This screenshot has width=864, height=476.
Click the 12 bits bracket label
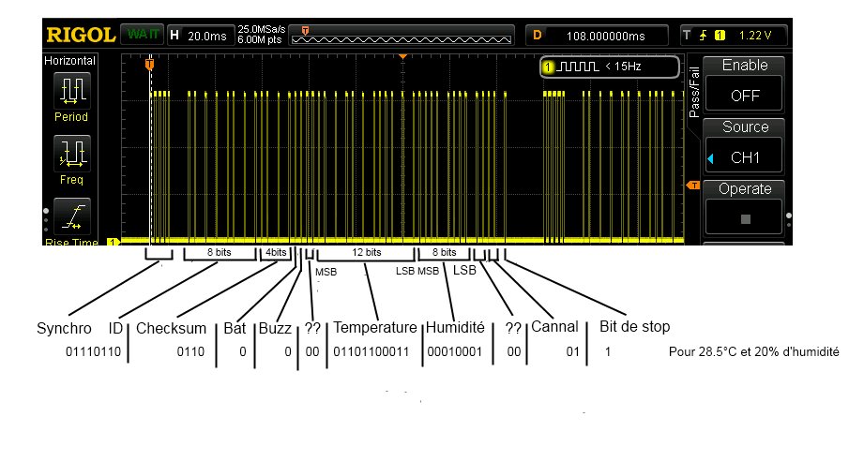pos(367,252)
